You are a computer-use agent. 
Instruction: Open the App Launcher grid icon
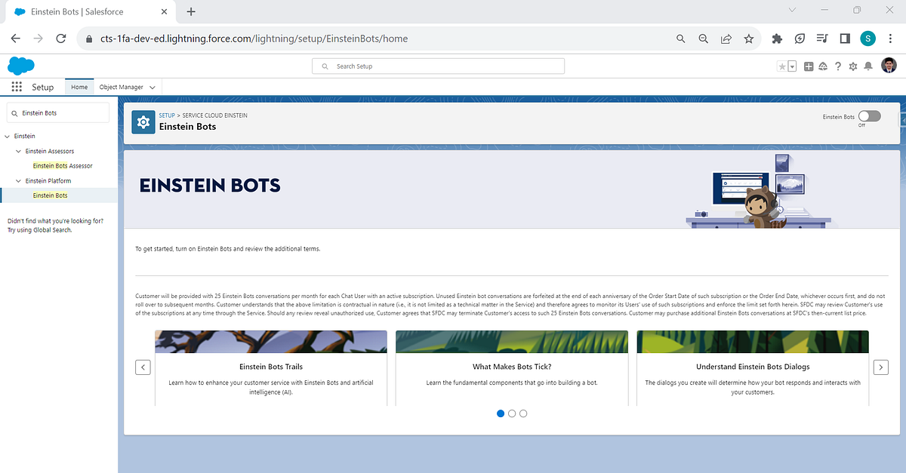[16, 86]
